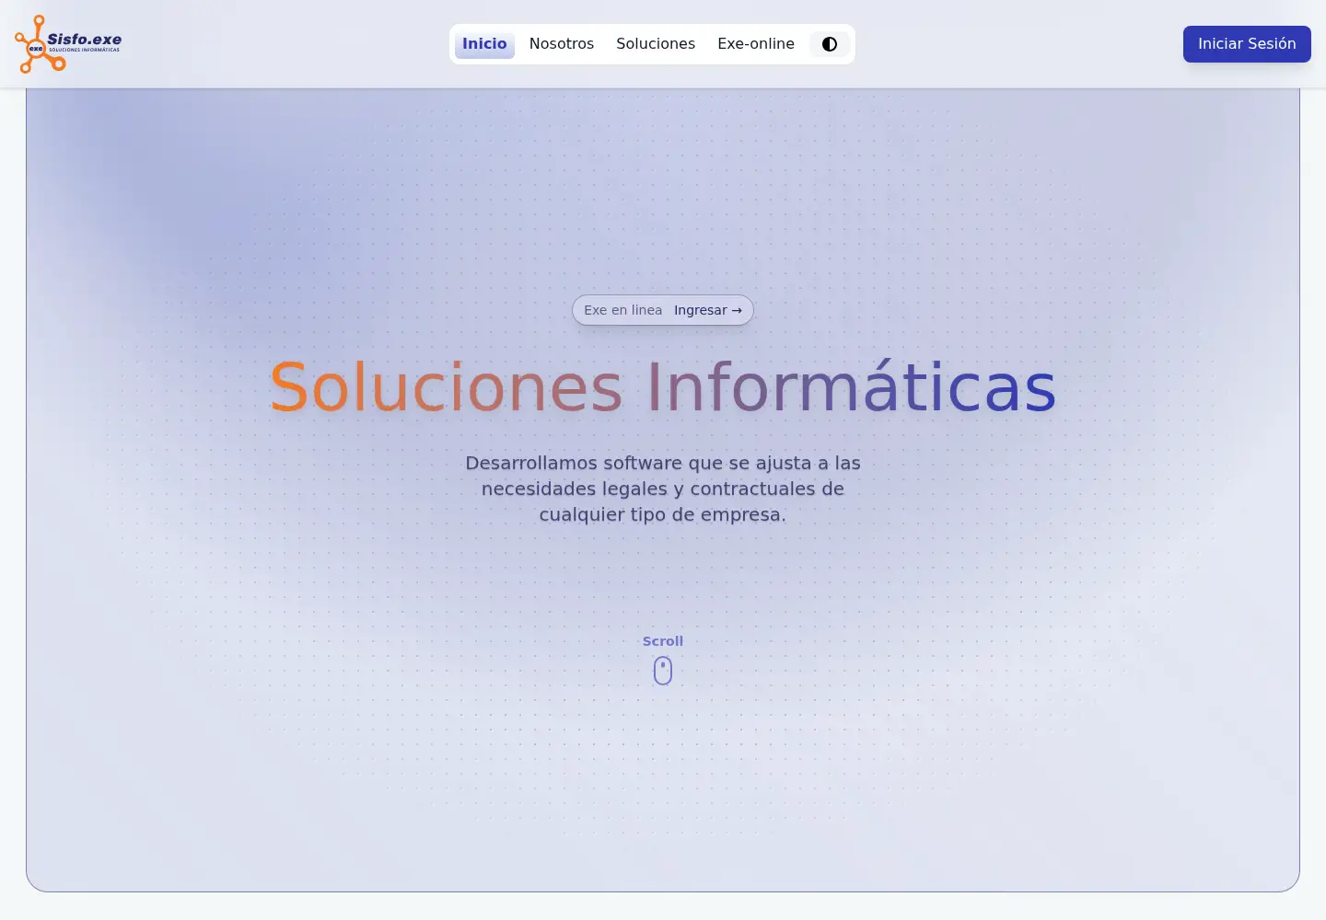Click the mouse scroll indicator icon

pyautogui.click(x=663, y=671)
